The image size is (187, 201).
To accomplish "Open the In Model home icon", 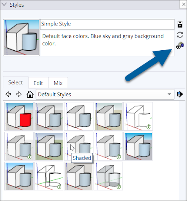I will tap(30, 94).
